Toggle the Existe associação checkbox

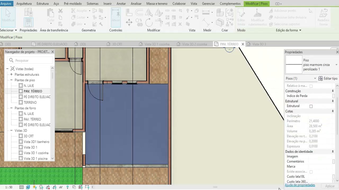coord(311,172)
